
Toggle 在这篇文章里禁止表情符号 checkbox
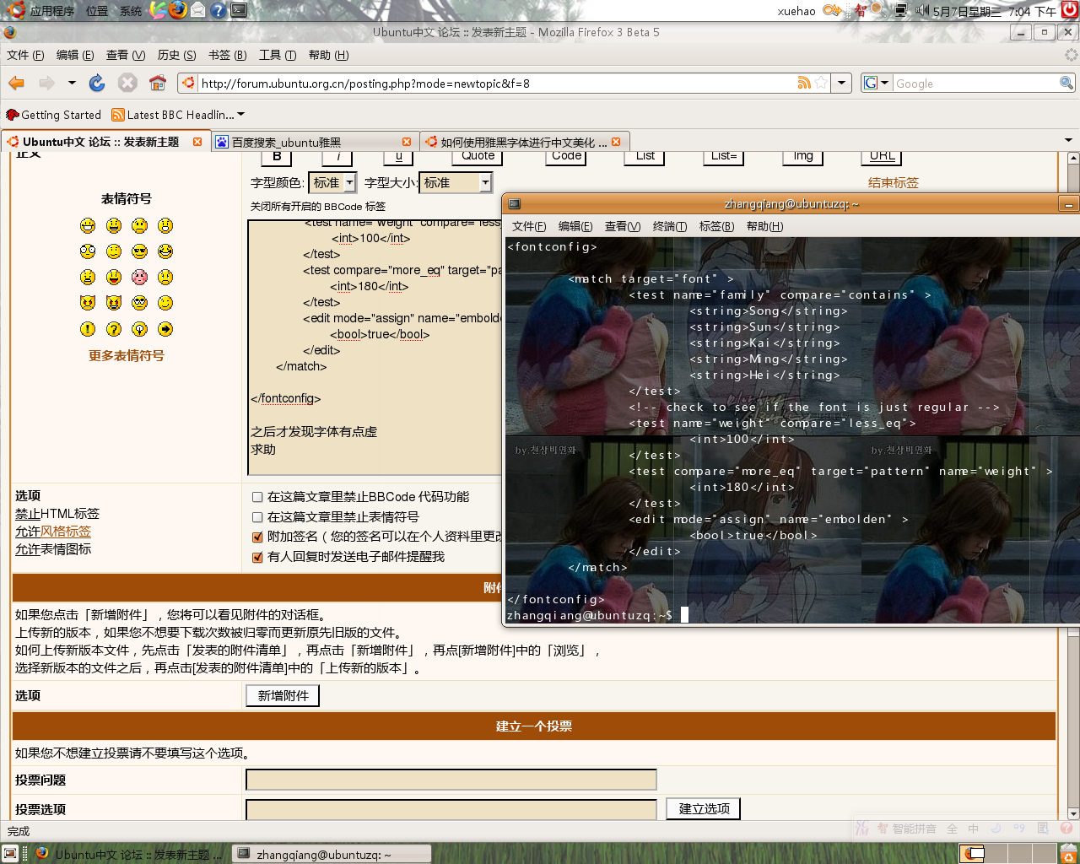pos(257,517)
